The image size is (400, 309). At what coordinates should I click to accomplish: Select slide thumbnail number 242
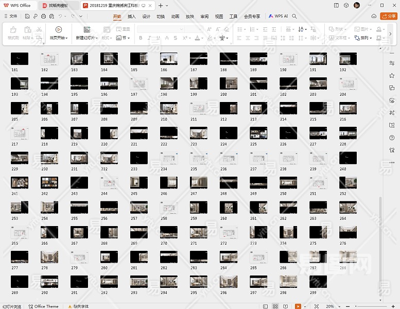click(x=49, y=183)
